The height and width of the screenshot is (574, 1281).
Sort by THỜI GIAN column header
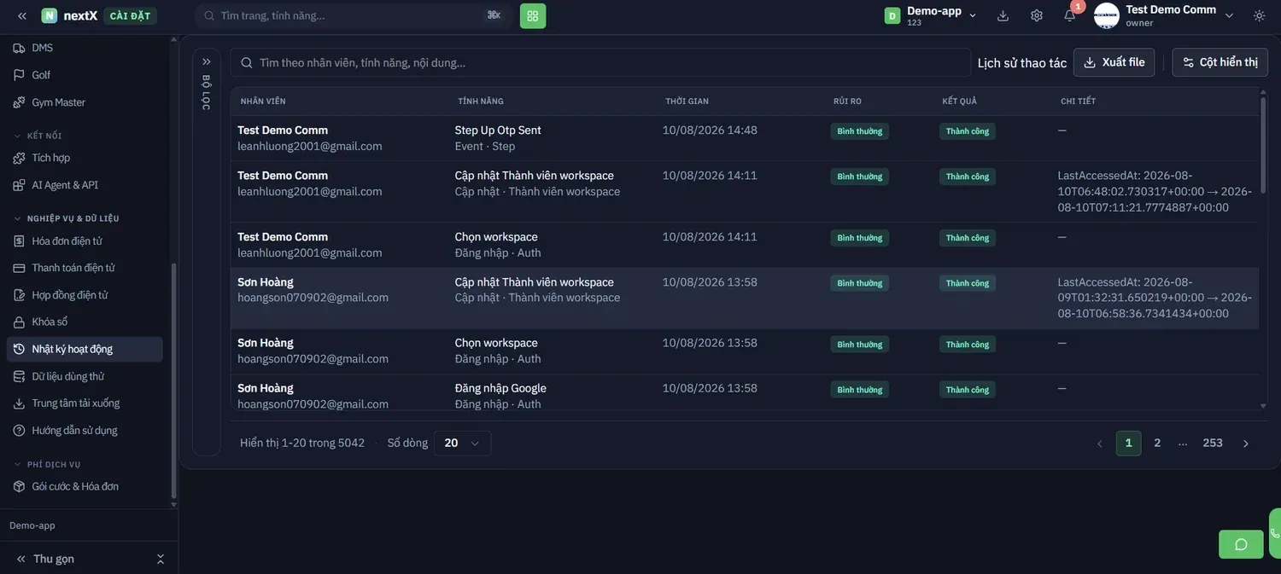coord(687,101)
